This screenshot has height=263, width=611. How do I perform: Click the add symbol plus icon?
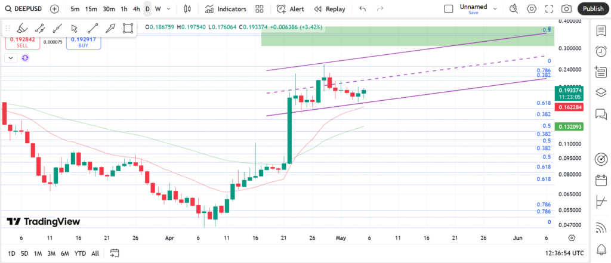coord(54,9)
